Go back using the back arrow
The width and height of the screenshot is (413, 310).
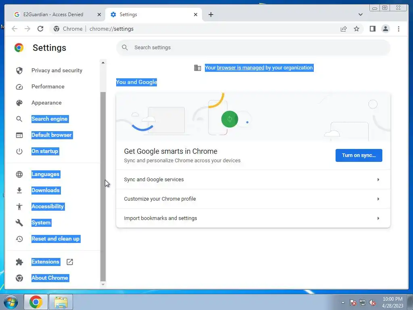pyautogui.click(x=15, y=29)
